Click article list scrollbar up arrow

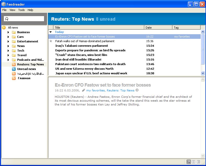[203, 32]
